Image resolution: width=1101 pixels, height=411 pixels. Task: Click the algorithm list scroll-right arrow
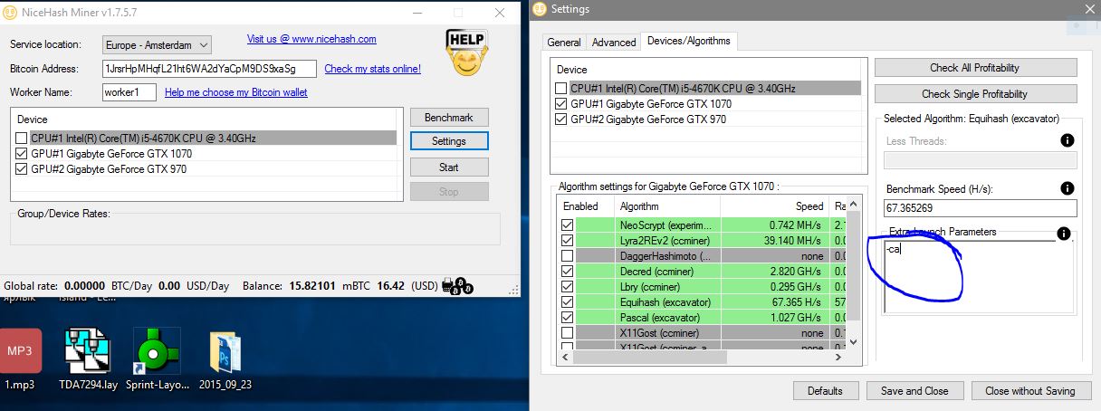click(839, 358)
